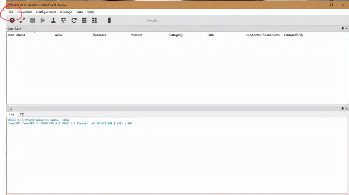Screen dimensions: 349x195
Task: Switch to grid view mode icon
Action: coord(94,20)
